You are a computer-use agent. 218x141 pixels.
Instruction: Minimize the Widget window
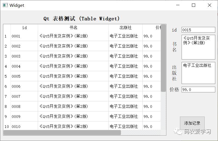tap(178, 5)
